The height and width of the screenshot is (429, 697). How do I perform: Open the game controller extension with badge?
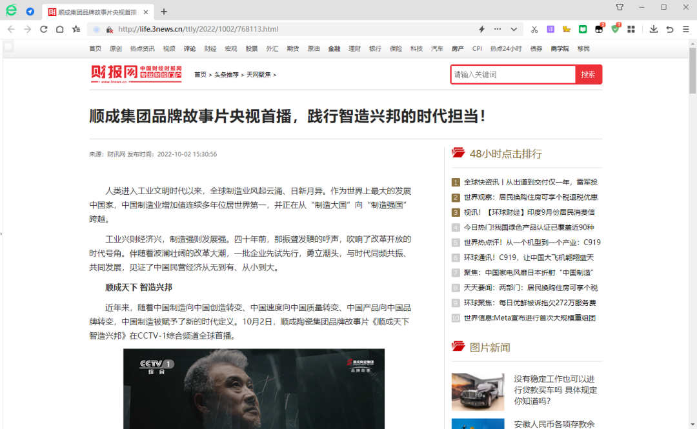(x=599, y=29)
